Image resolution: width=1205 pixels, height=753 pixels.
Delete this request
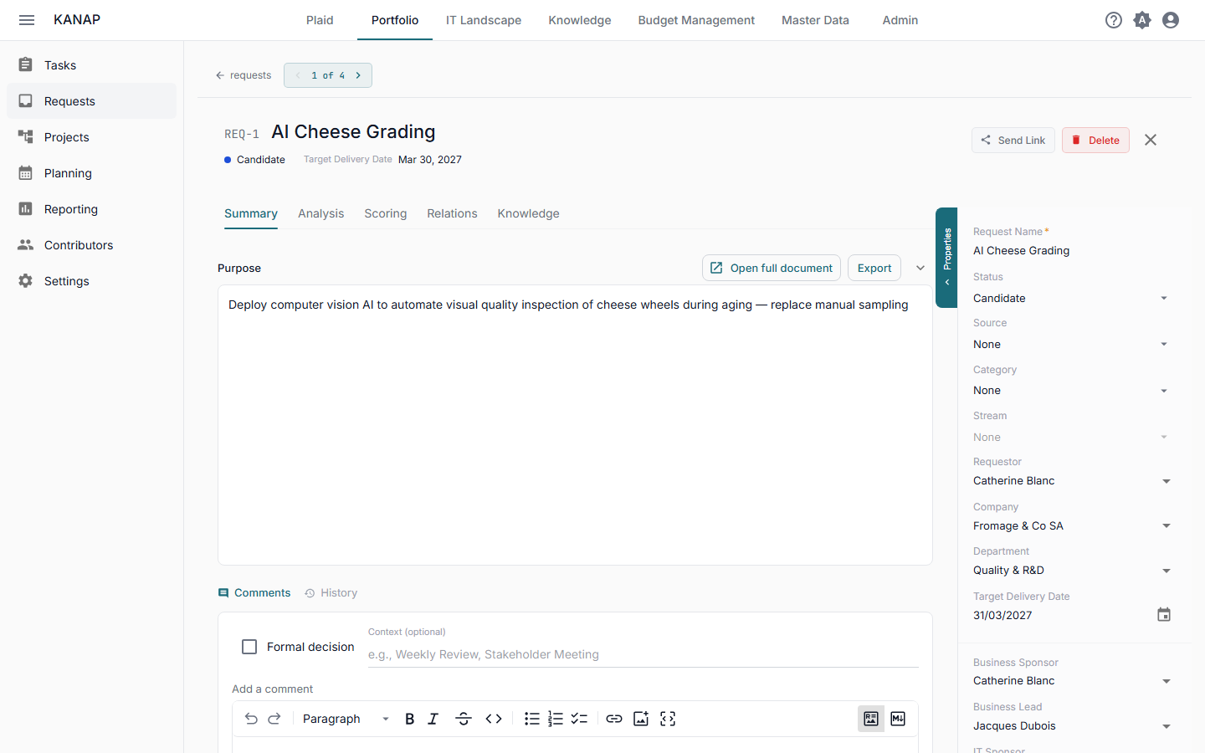(1095, 141)
